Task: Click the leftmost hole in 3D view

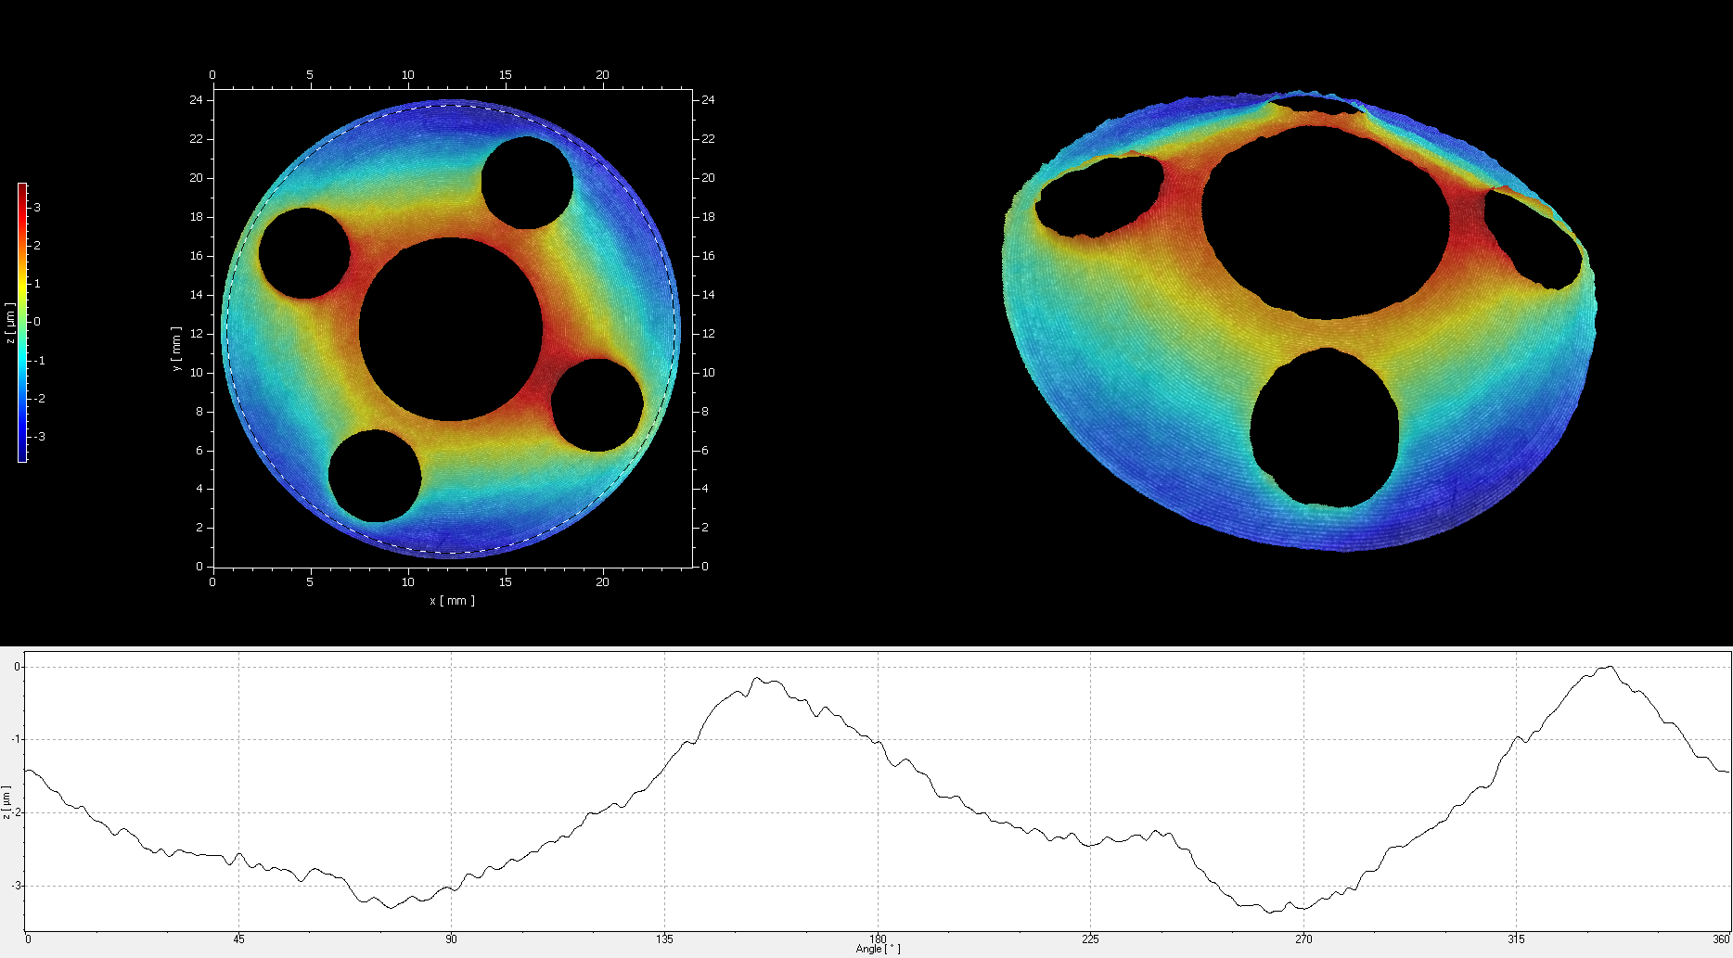Action: [x=1099, y=196]
